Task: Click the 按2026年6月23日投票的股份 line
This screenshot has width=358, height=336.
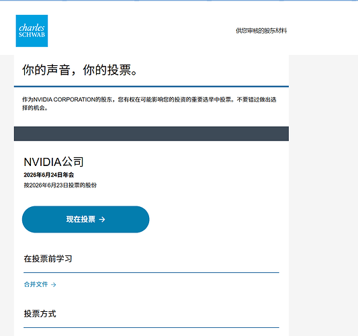Action: (x=60, y=185)
